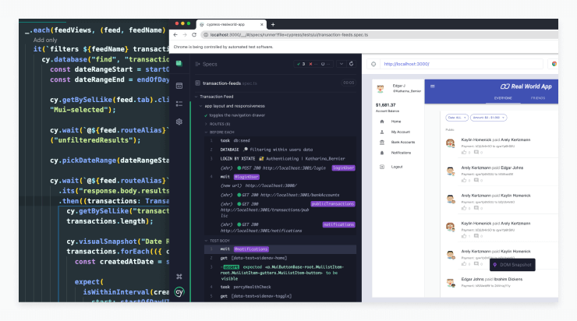This screenshot has height=321, width=577.
Task: Click the My Account person icon
Action: tap(382, 132)
